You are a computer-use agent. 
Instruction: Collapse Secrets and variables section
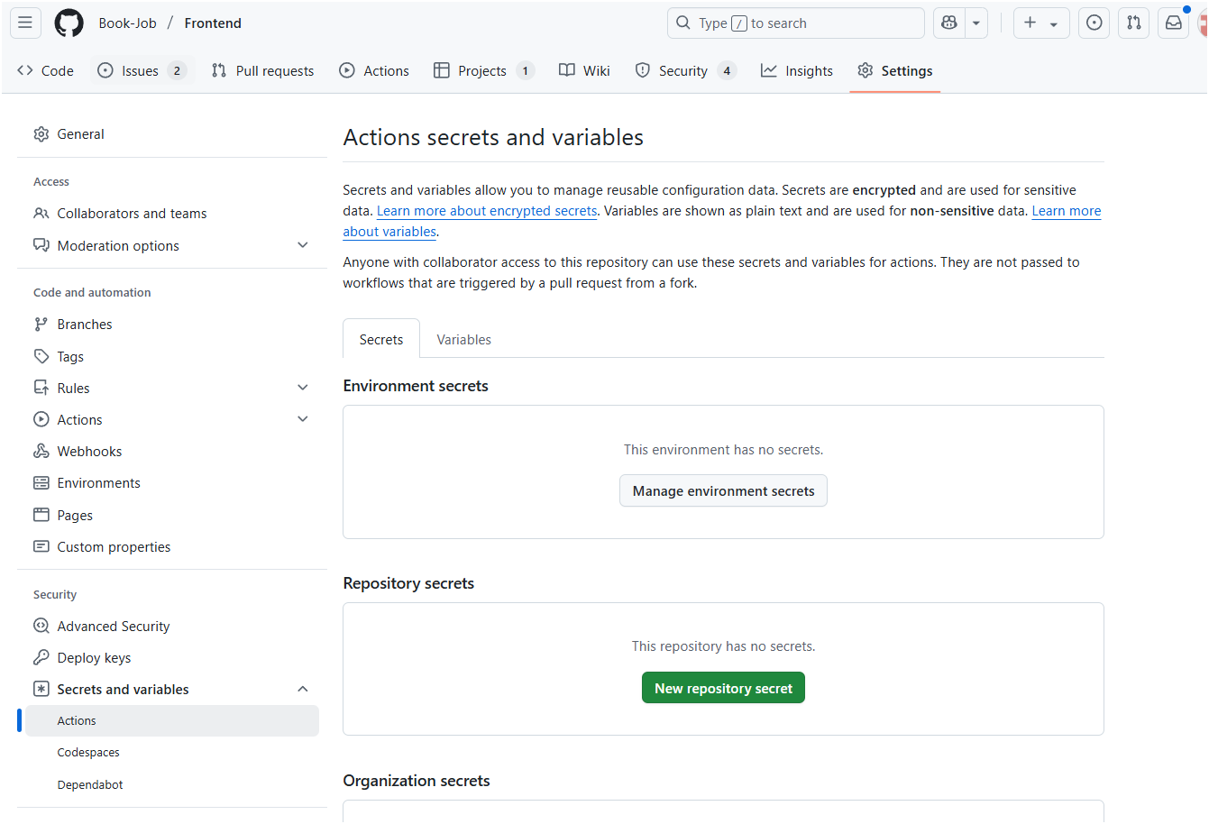tap(303, 690)
